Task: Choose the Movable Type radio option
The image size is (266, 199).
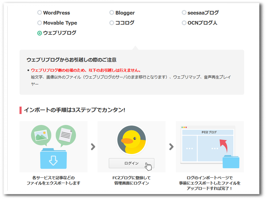Action: pos(40,23)
